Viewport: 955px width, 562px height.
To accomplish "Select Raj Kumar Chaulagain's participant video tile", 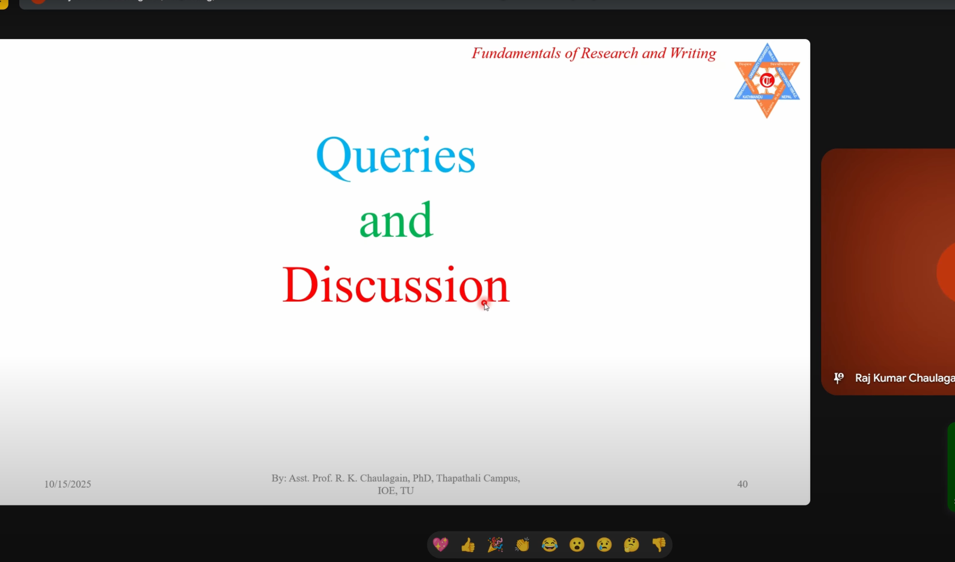I will point(888,272).
